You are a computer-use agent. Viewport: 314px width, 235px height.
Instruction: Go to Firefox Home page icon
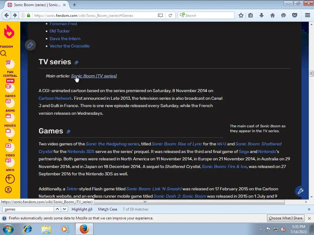pos(272,15)
